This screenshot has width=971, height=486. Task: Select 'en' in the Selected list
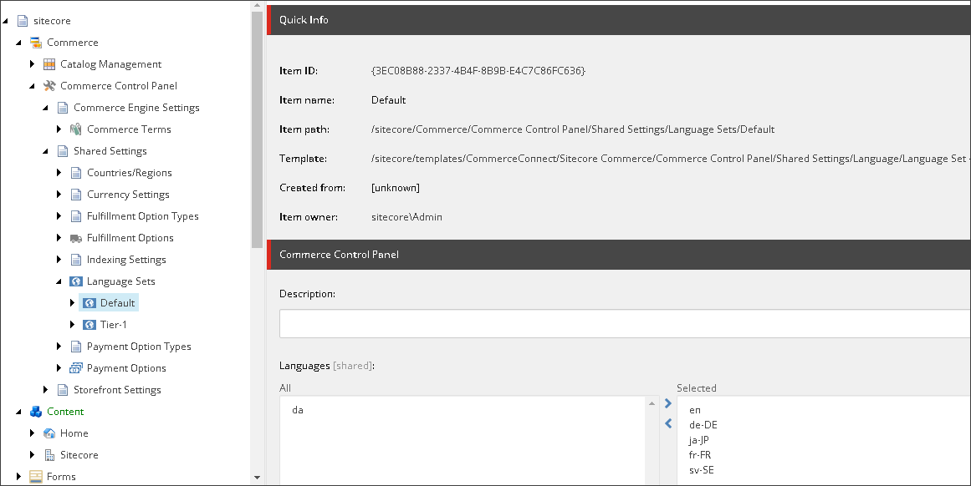pos(695,410)
